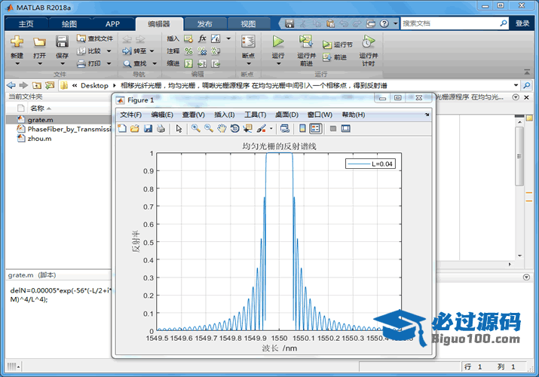Click the Compare (比较) button

tap(90, 51)
